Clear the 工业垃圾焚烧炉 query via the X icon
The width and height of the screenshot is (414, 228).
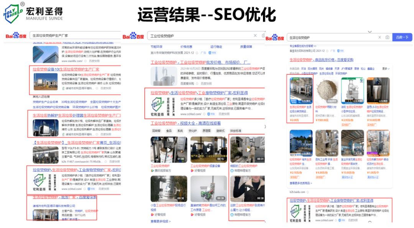(255, 34)
